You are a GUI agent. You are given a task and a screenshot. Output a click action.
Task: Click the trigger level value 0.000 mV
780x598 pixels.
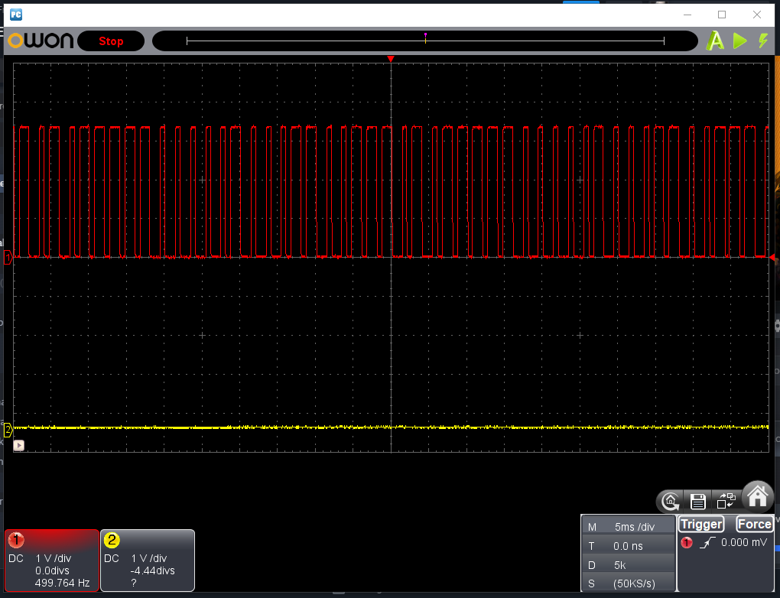coord(744,543)
